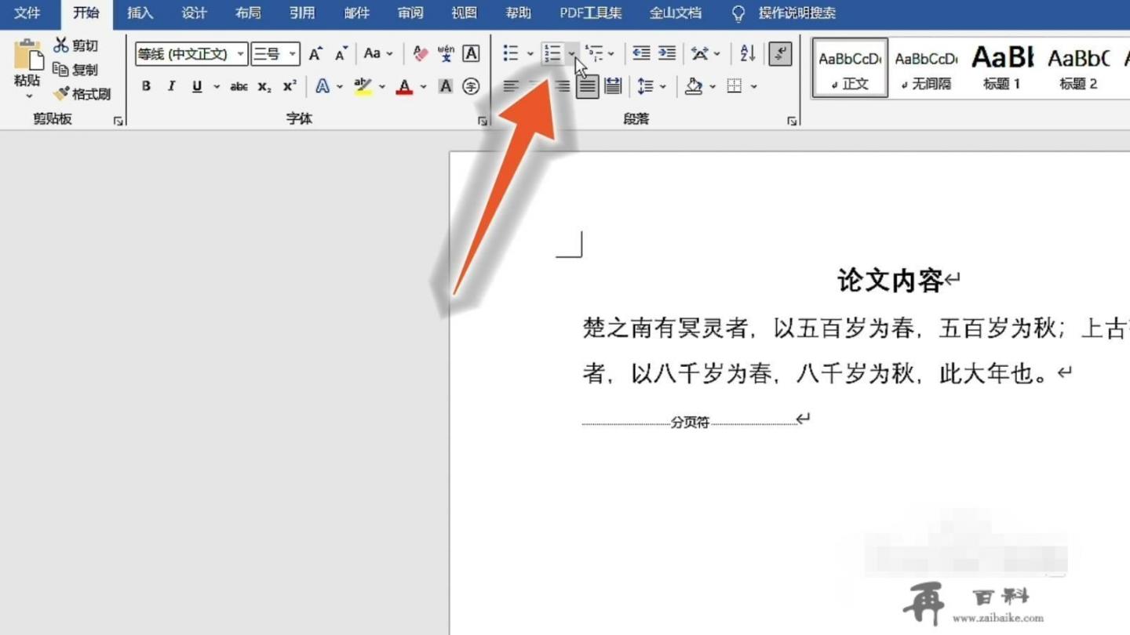Apply strikethrough (abc) formatting
Viewport: 1130px width, 635px height.
point(239,87)
